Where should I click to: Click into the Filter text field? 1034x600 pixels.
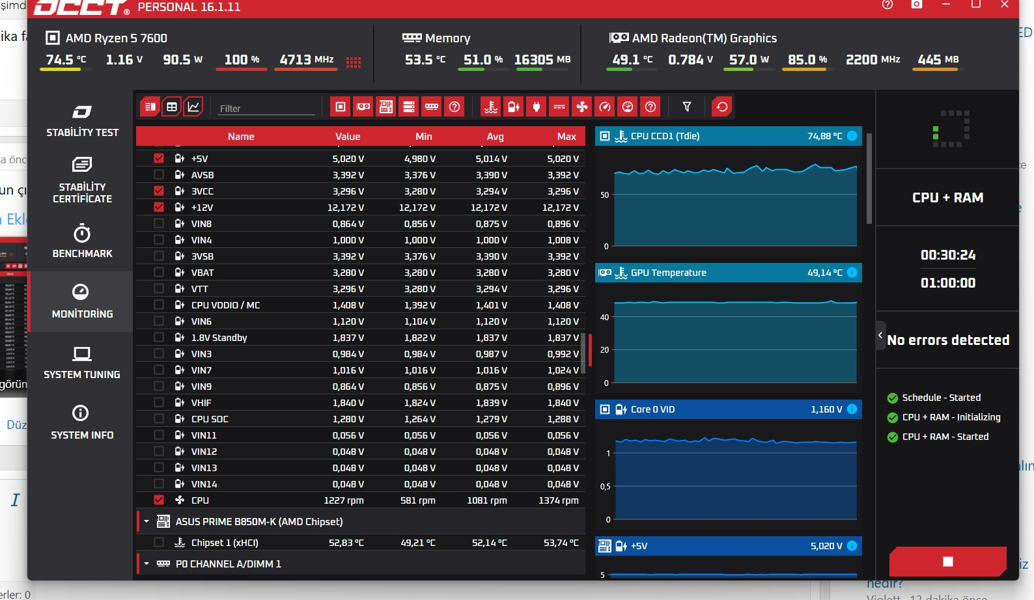(266, 108)
